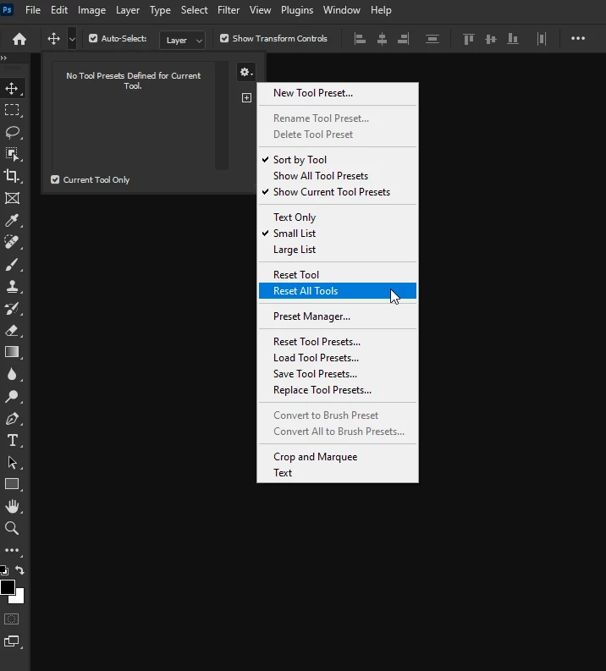Select the Spot Healing Brush tool
The width and height of the screenshot is (606, 671).
coord(12,242)
